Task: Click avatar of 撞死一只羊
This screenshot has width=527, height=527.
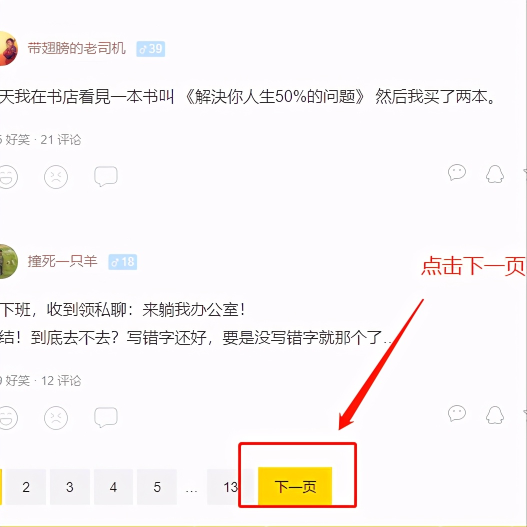Action: (x=7, y=261)
